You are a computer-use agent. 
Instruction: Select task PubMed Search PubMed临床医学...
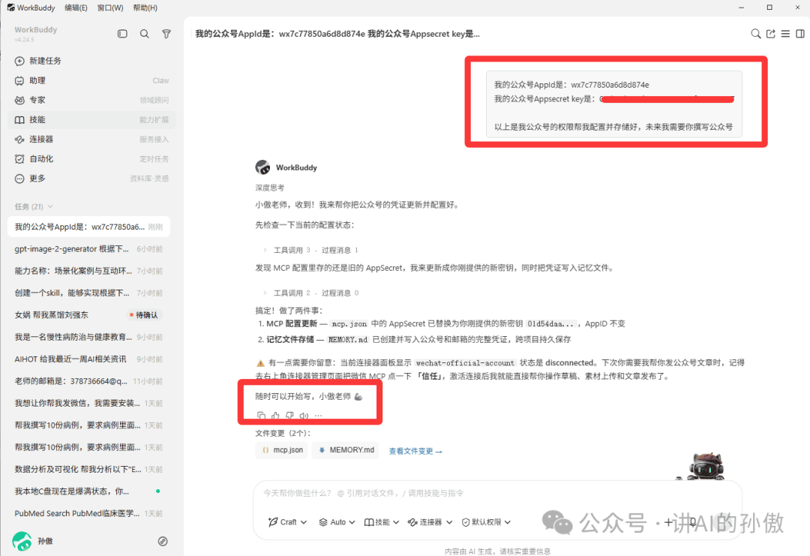tap(88, 514)
